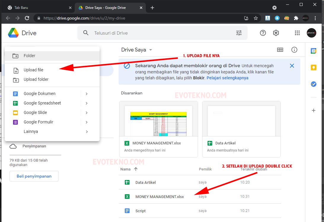Add more apps via the plus side panel icon
Image resolution: width=324 pixels, height=222 pixels.
click(x=313, y=110)
